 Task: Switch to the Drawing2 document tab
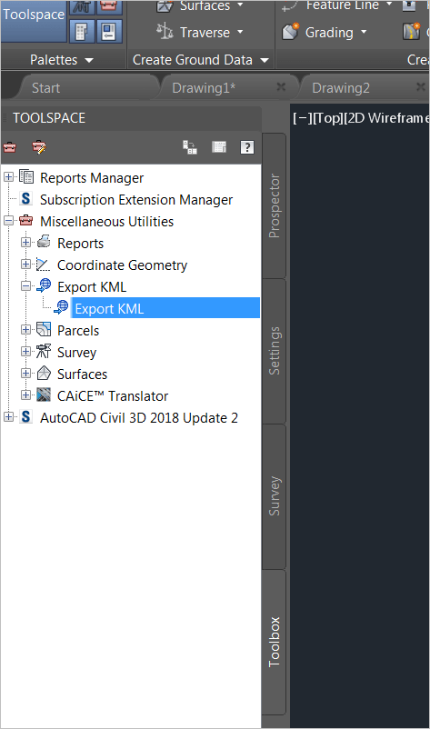coord(341,88)
